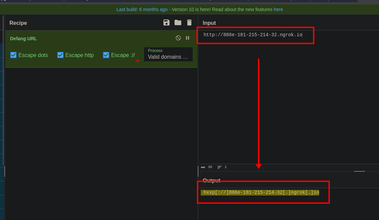Open the 'Last build: 6 months ago' link

click(x=142, y=9)
